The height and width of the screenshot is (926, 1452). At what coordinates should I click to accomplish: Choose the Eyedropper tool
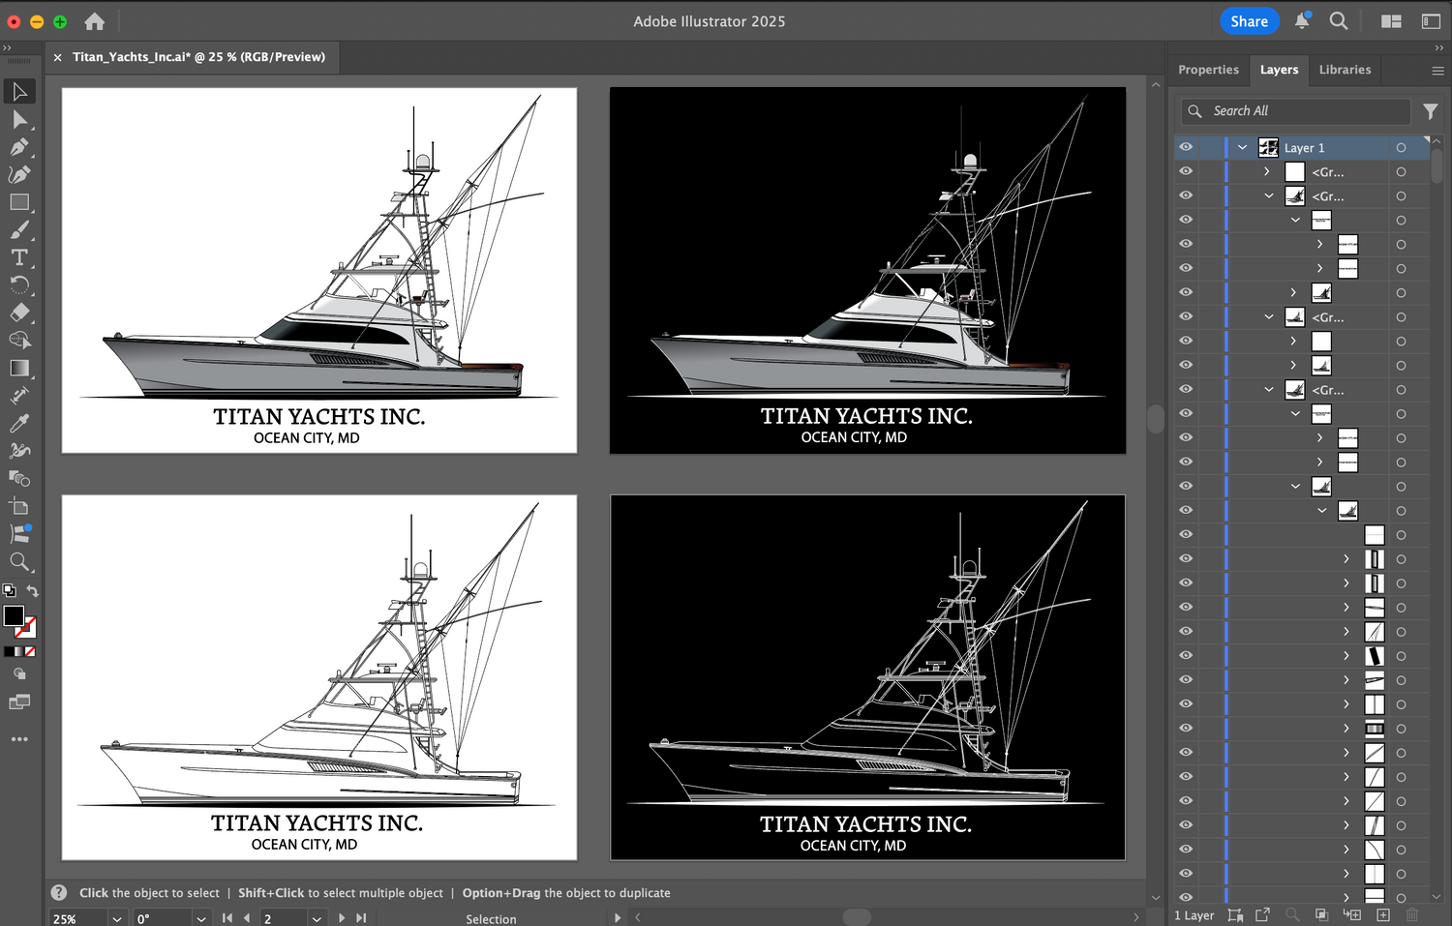tap(18, 423)
